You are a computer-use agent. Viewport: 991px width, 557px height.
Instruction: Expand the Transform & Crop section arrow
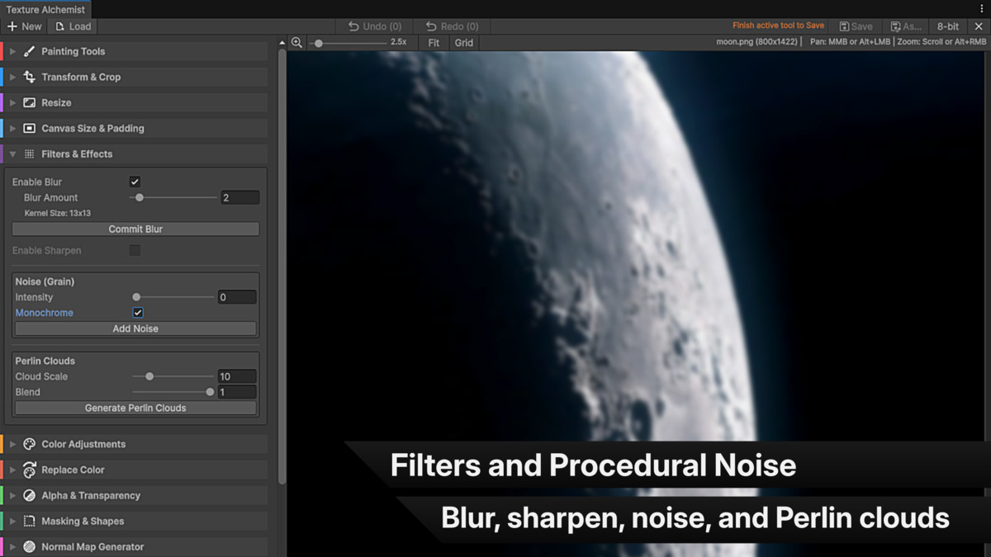[12, 77]
